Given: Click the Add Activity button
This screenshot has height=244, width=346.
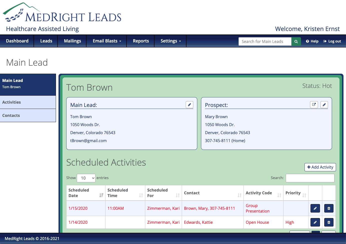Looking at the screenshot, I should (320, 167).
